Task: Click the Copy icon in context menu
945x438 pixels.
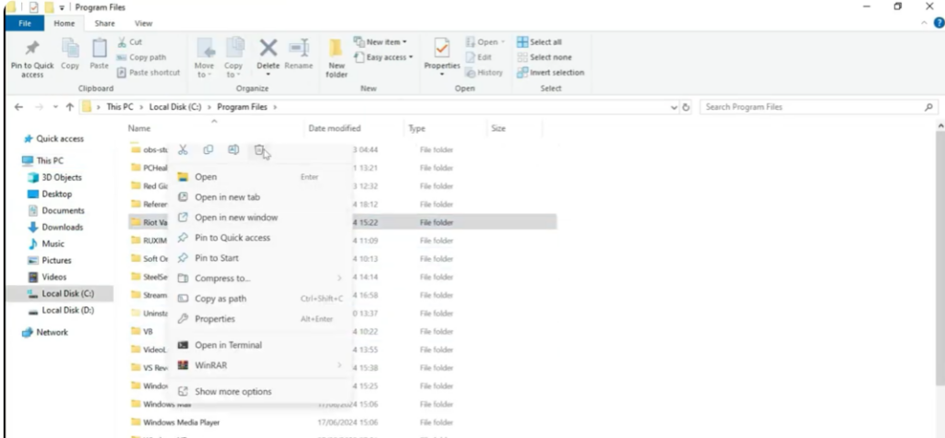Action: click(x=209, y=150)
